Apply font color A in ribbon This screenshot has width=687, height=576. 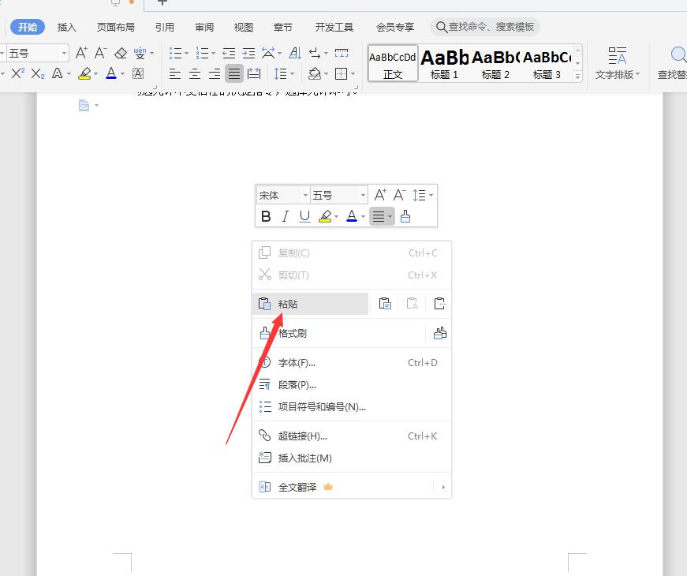111,73
